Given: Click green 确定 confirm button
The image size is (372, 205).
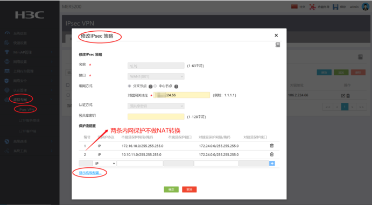Looking at the screenshot, I should click(171, 189).
